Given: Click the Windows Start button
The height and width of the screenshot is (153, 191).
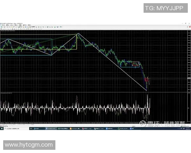Looking at the screenshot, I should (1, 128).
